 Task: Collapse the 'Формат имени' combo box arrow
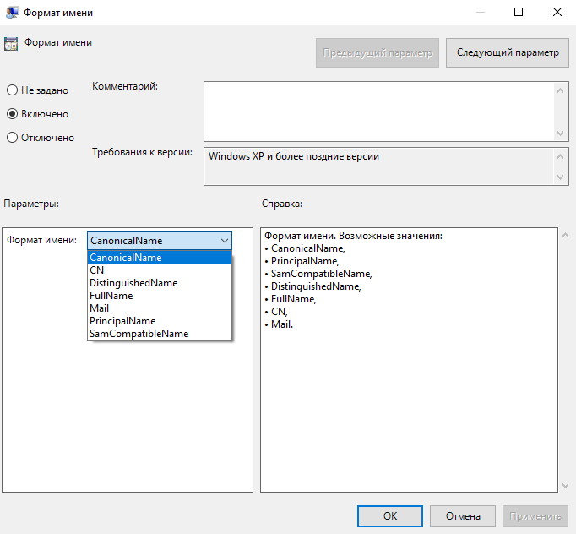tap(224, 241)
